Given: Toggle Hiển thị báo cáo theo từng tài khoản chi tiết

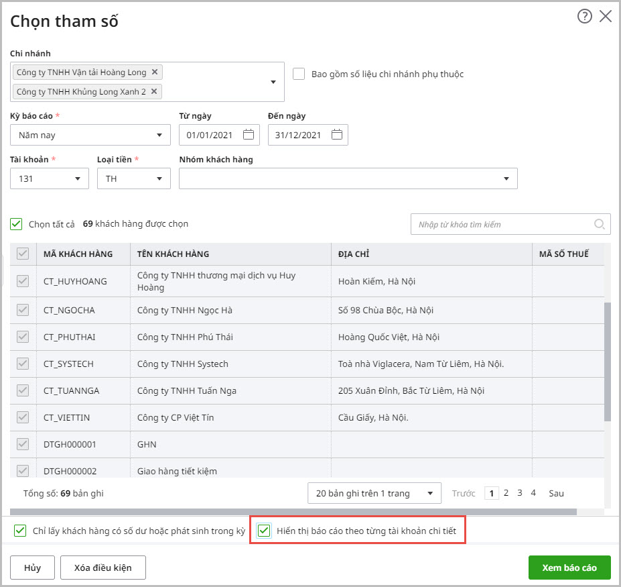Looking at the screenshot, I should click(265, 531).
